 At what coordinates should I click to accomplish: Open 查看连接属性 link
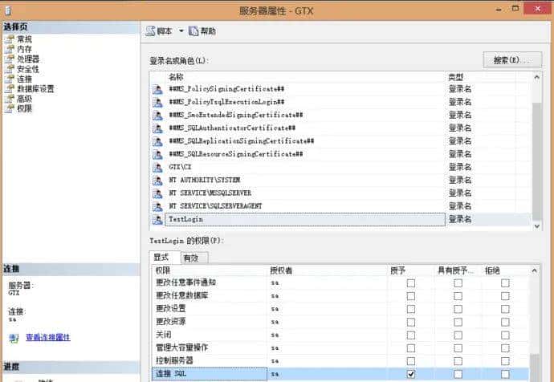(x=48, y=338)
